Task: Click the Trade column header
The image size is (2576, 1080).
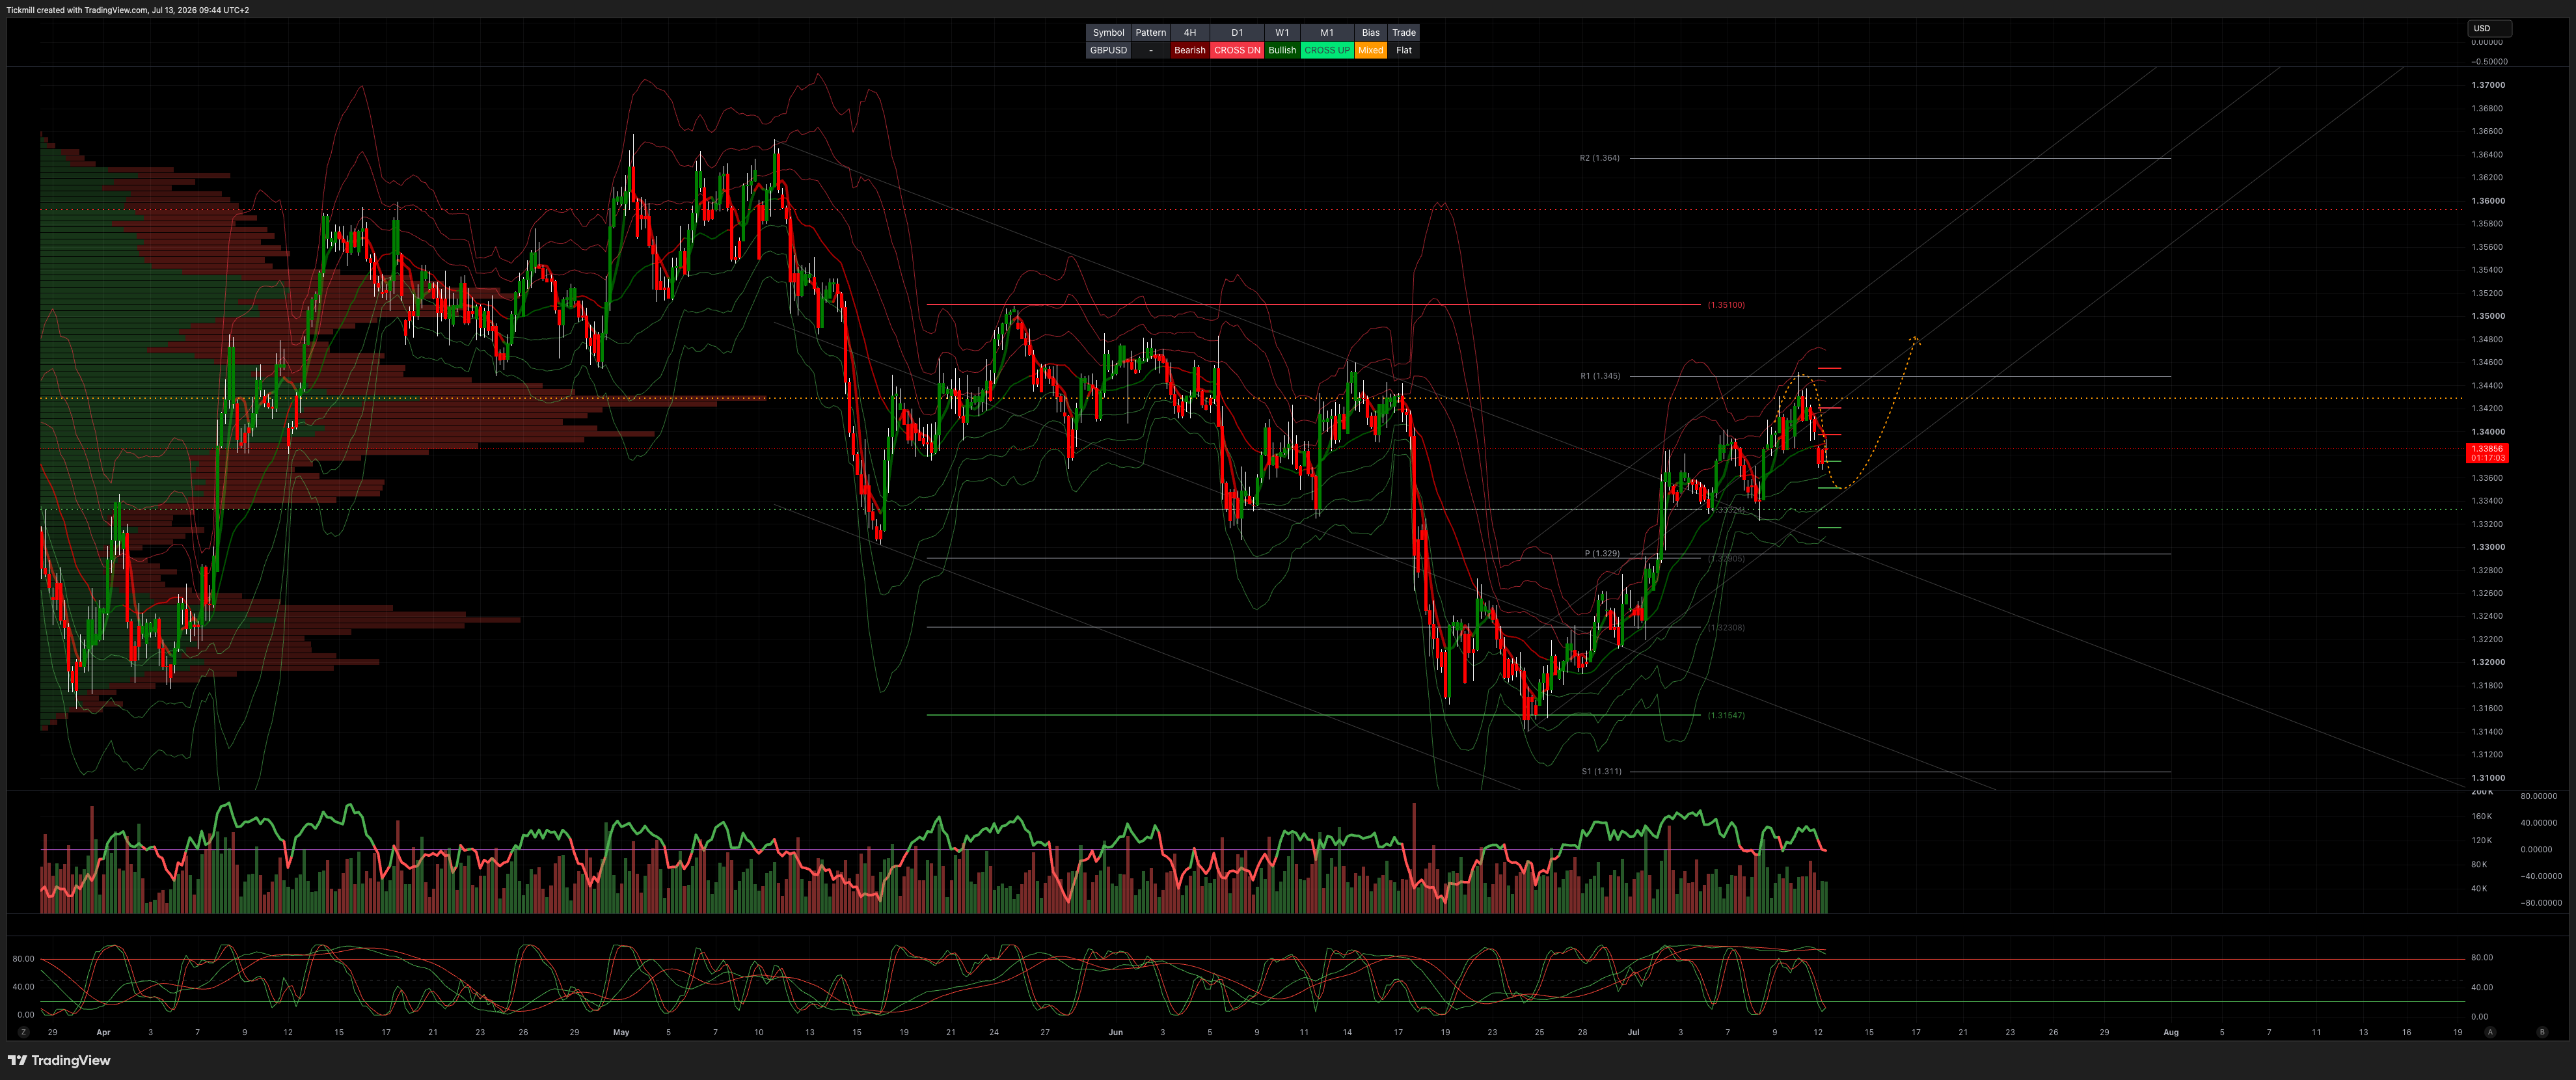Action: pyautogui.click(x=1404, y=33)
